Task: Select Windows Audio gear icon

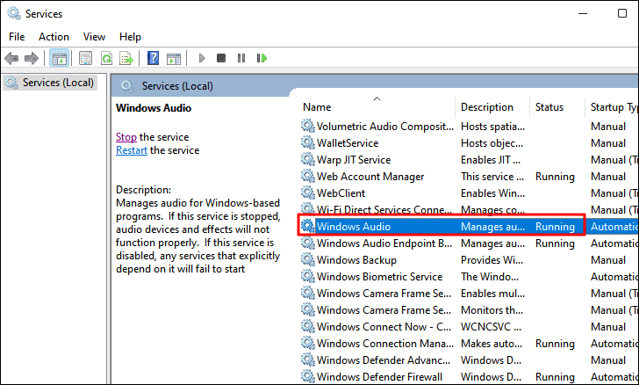Action: coord(308,226)
